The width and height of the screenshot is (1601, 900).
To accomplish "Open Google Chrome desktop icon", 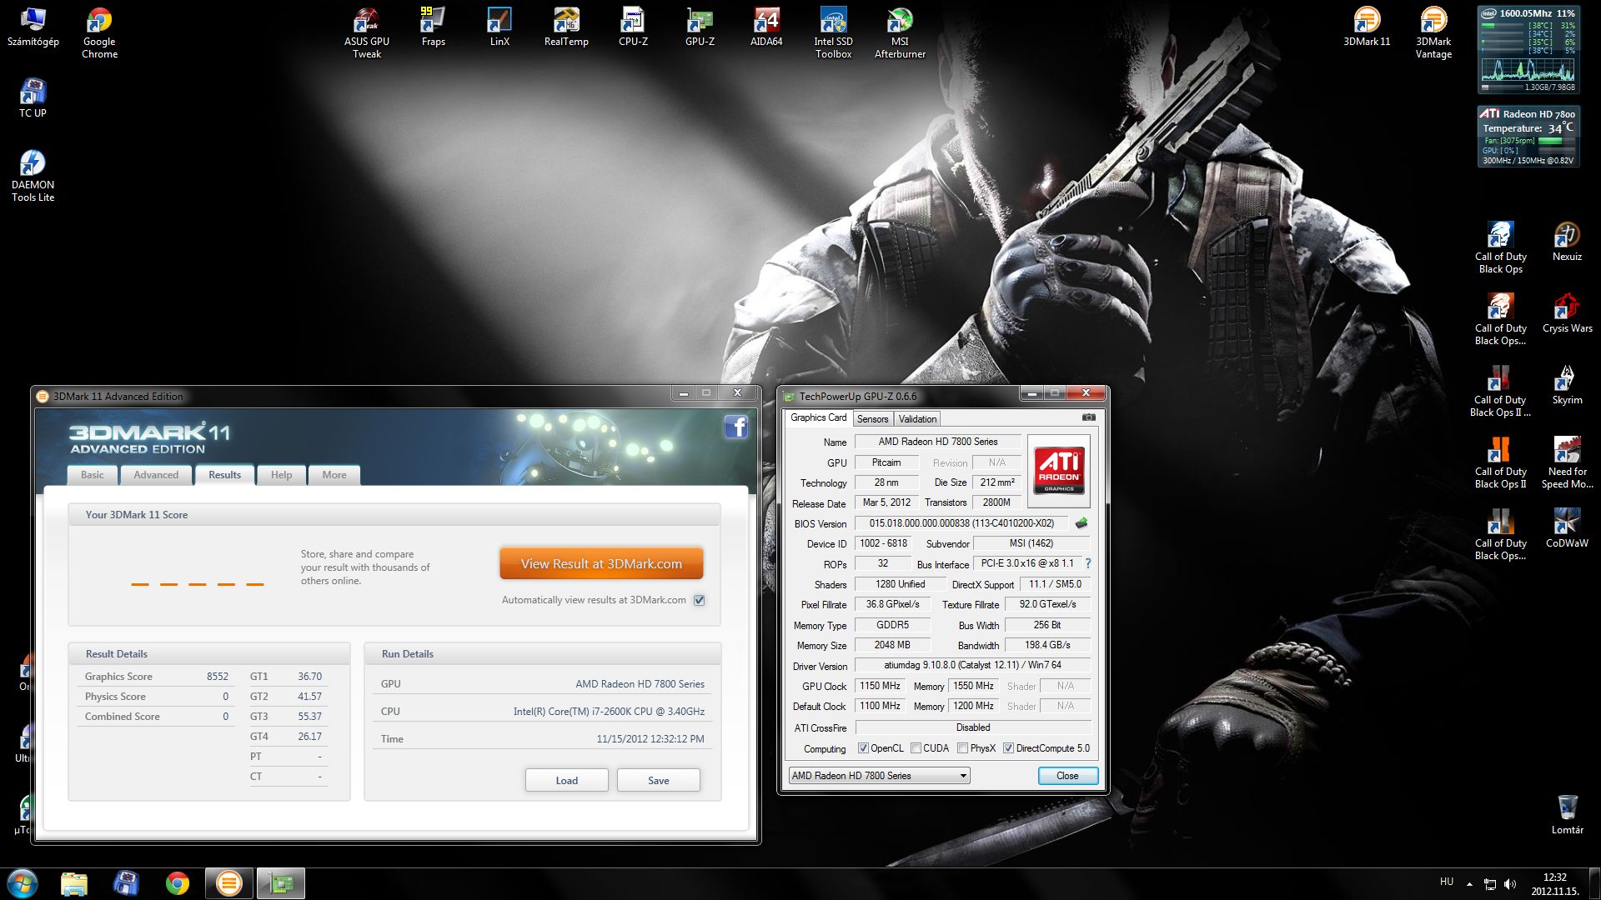I will [99, 33].
